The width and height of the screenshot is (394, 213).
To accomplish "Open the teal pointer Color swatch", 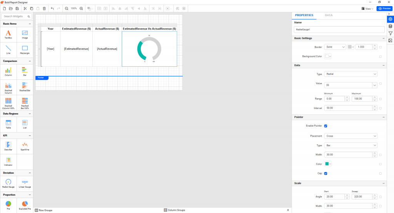I will coord(328,164).
